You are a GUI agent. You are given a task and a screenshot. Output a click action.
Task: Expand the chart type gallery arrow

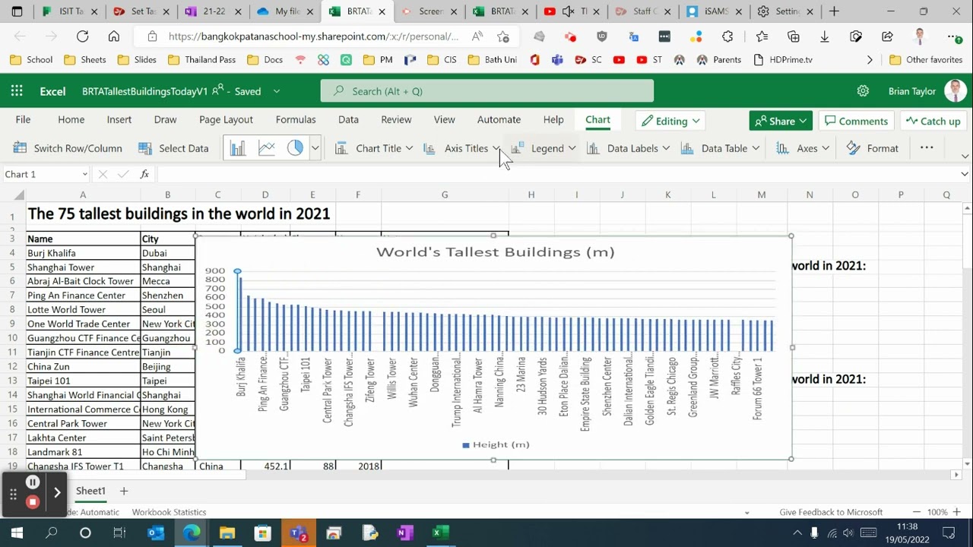315,148
